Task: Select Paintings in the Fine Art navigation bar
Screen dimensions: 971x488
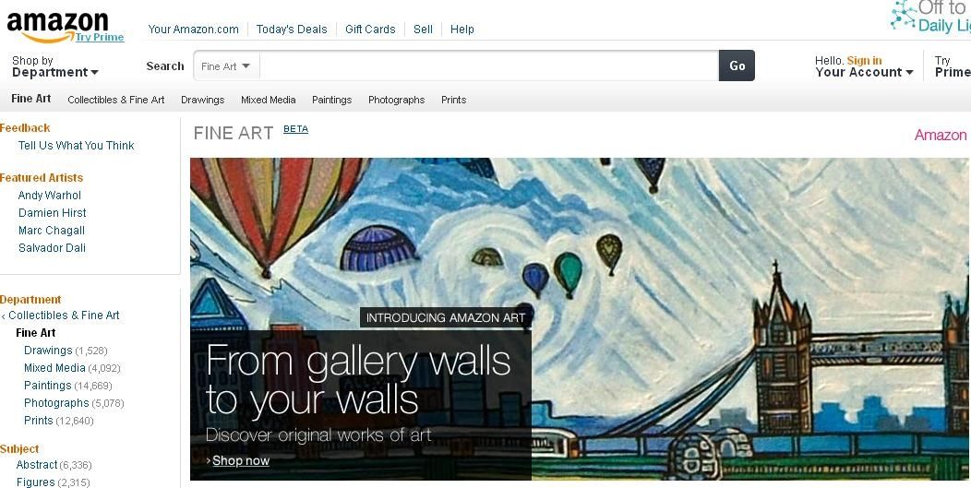Action: [332, 100]
